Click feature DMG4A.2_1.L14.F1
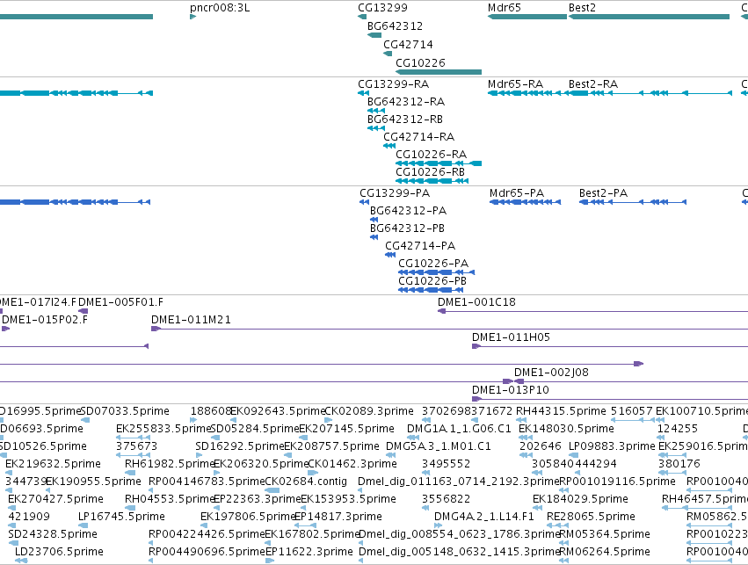The width and height of the screenshot is (748, 565). (483, 517)
